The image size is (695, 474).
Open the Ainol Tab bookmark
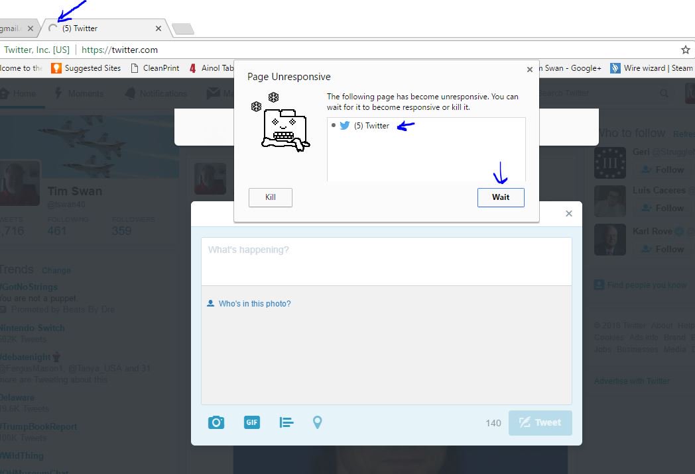212,68
